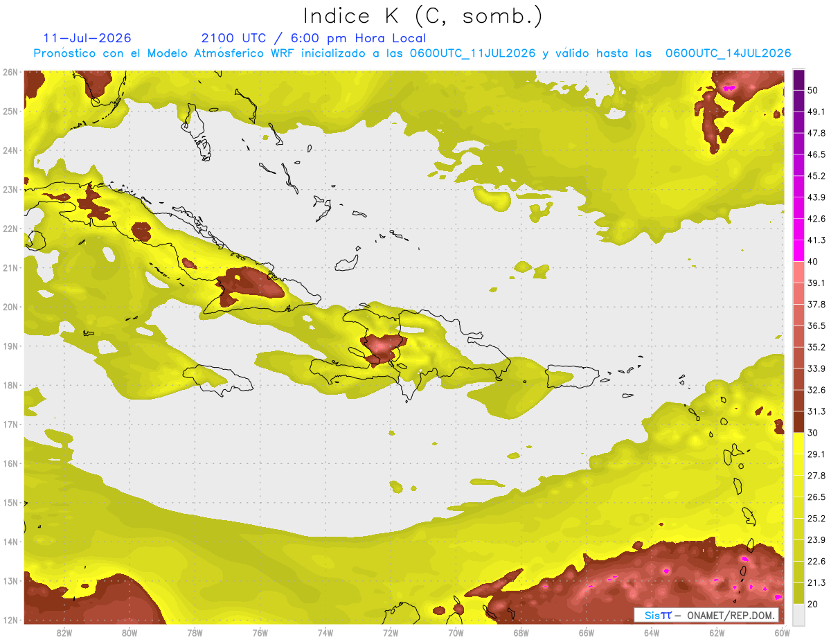Click latitude axis label "21N"
This screenshot has width=831, height=642.
[10, 267]
